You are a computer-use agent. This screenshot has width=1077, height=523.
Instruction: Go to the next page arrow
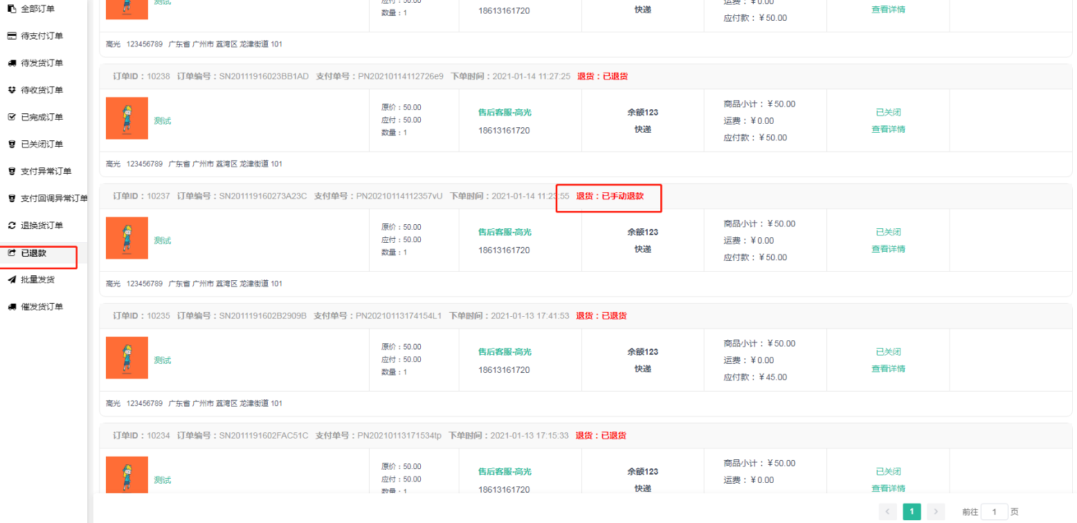(x=936, y=512)
